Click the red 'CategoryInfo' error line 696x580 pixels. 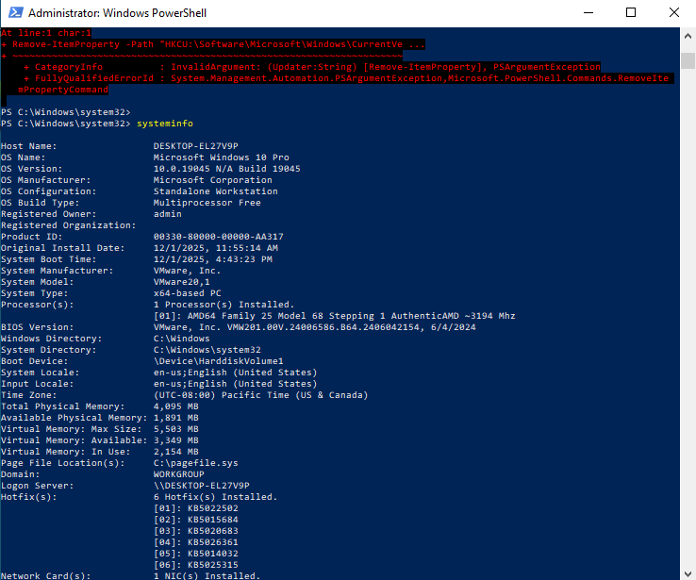click(312, 67)
